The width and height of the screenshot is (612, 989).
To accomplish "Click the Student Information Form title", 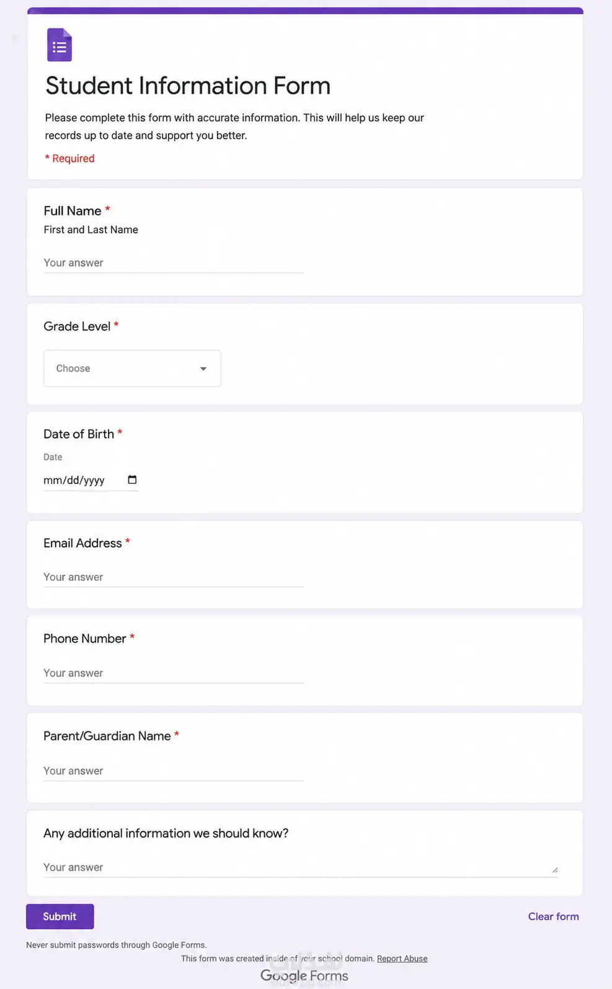I will [x=188, y=86].
